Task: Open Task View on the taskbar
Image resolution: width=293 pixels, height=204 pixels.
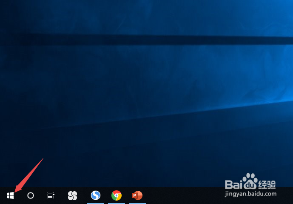Action: tap(51, 195)
